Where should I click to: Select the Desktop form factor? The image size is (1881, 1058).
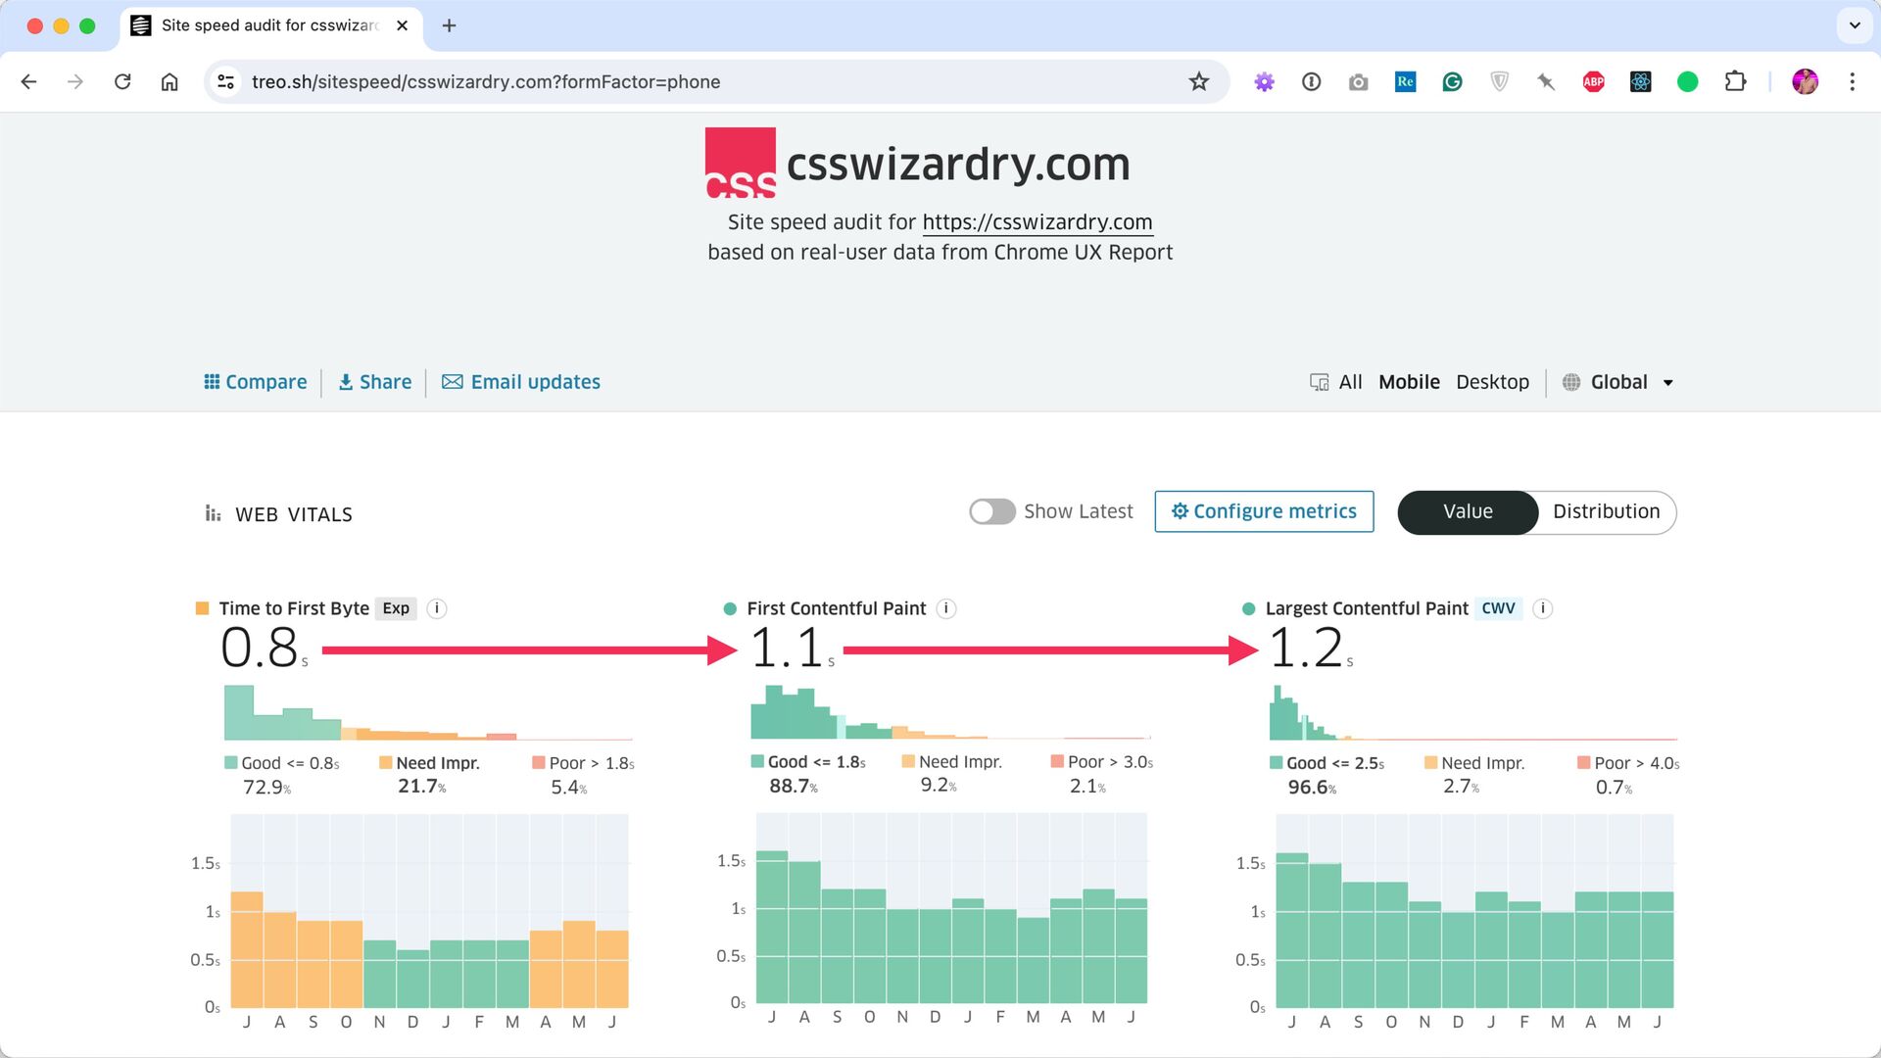pyautogui.click(x=1492, y=382)
